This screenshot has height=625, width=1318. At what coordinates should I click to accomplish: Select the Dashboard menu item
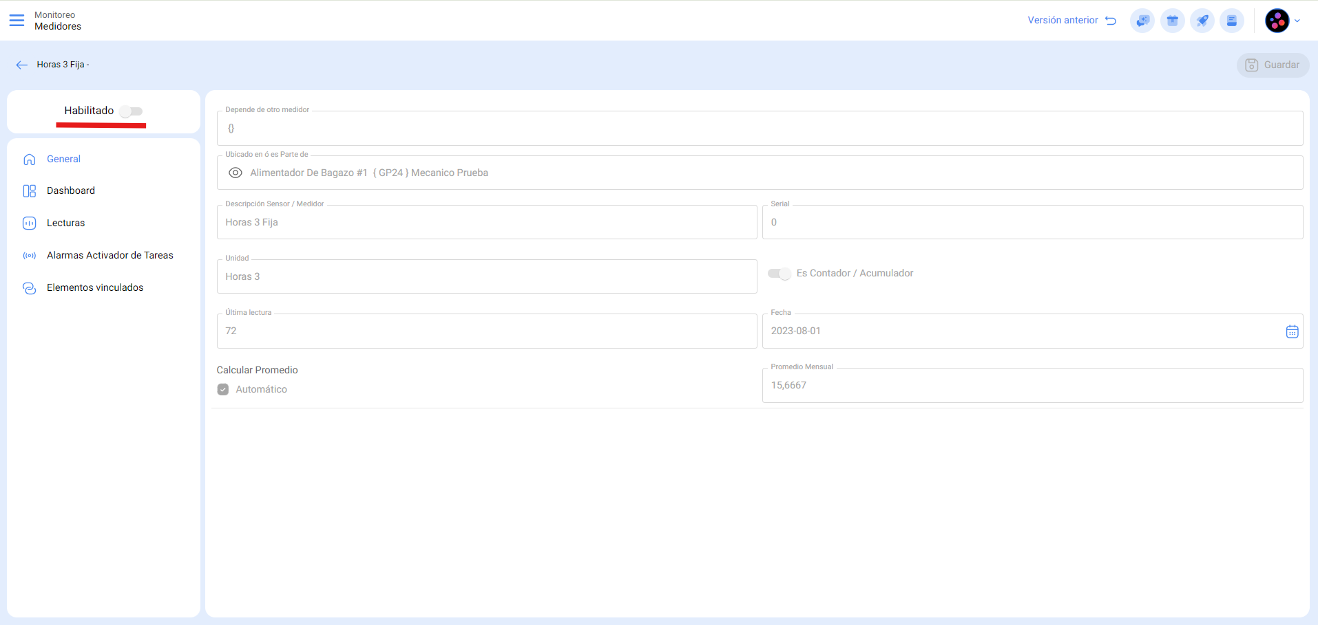pos(71,190)
